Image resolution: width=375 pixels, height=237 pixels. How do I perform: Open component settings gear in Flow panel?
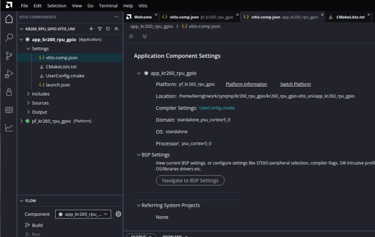pos(118,214)
